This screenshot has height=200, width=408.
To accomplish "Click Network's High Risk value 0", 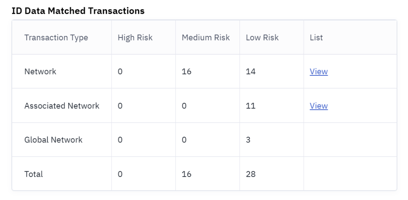I will click(x=120, y=72).
